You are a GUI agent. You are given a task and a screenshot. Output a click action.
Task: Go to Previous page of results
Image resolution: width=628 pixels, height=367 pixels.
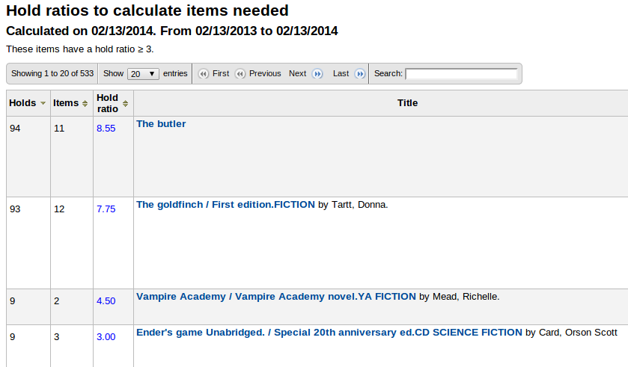[265, 74]
